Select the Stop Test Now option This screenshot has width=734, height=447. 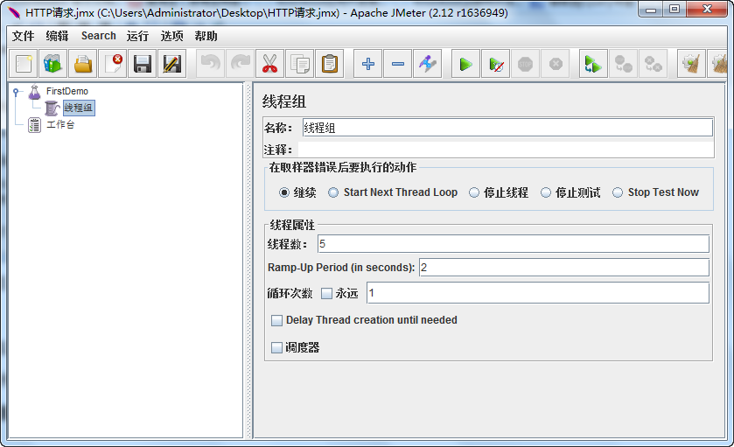click(x=618, y=192)
